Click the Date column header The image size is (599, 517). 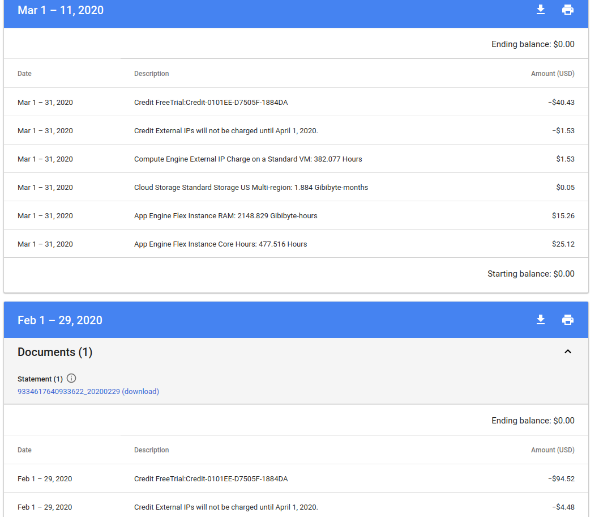coord(24,73)
